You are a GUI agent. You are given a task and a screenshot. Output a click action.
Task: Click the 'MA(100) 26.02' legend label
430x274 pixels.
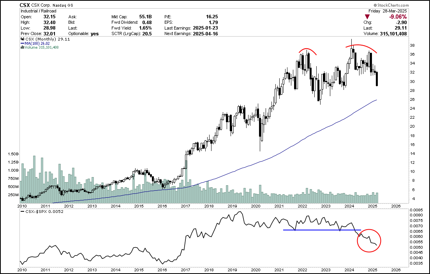37,43
